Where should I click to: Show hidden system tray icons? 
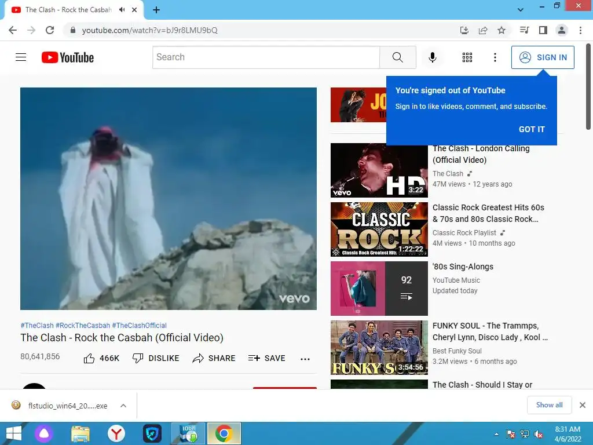pyautogui.click(x=496, y=434)
